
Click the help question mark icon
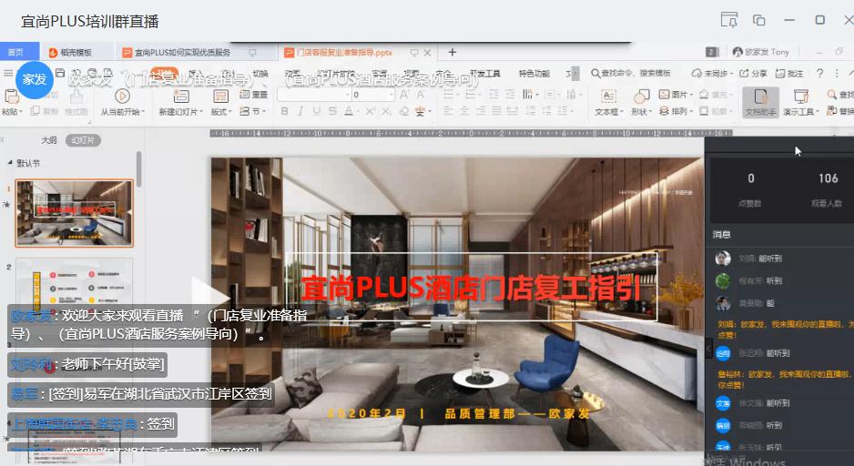pyautogui.click(x=819, y=74)
